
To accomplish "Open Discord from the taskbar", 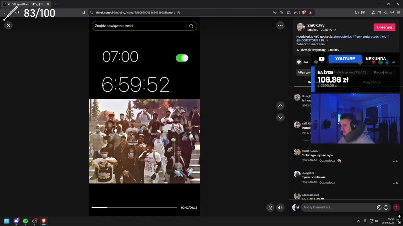I will coord(16,221).
